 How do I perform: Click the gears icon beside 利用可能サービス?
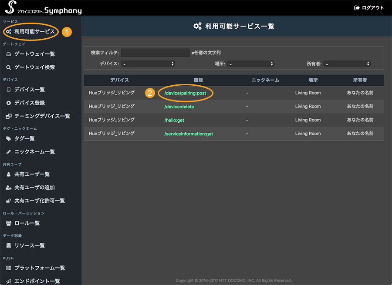click(9, 32)
